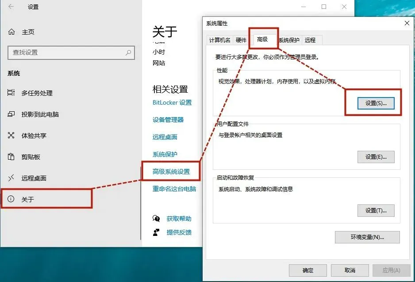
Task: Select 多任务处理 in the sidebar
Action: point(33,93)
